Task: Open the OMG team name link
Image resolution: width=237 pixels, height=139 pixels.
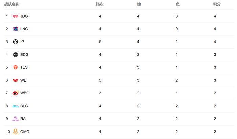Action: click(x=25, y=132)
